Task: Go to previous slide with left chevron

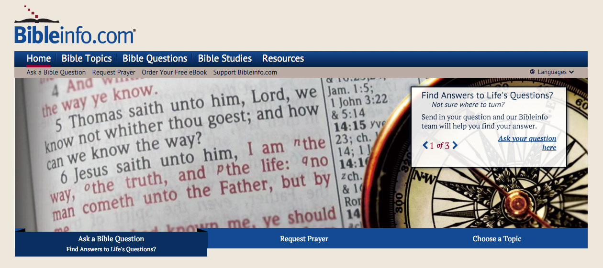Action: coord(425,145)
